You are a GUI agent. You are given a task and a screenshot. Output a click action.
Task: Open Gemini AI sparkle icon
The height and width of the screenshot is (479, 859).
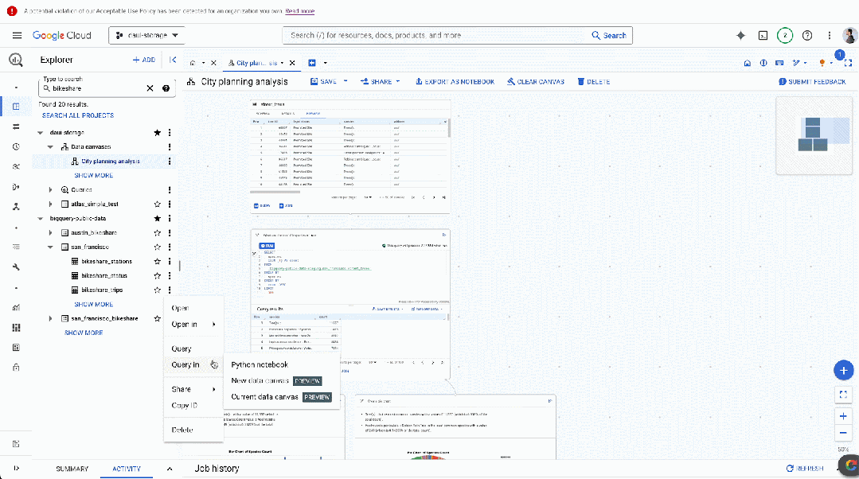click(x=740, y=36)
